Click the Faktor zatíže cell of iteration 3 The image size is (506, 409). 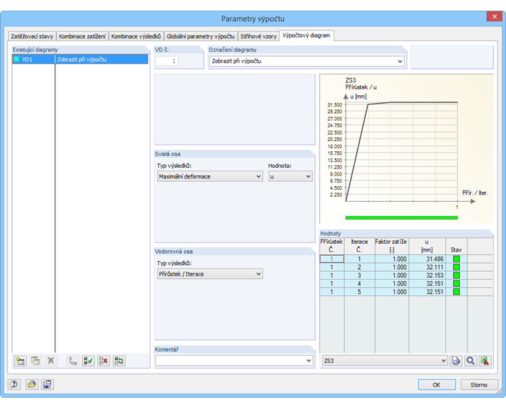click(x=391, y=275)
